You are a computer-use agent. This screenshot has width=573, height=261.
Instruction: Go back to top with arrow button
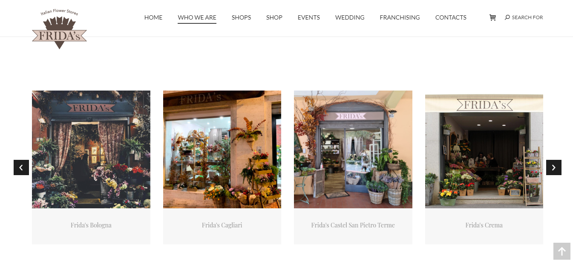point(562,251)
